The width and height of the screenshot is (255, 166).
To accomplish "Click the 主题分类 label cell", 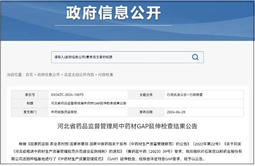I will 146,95.
